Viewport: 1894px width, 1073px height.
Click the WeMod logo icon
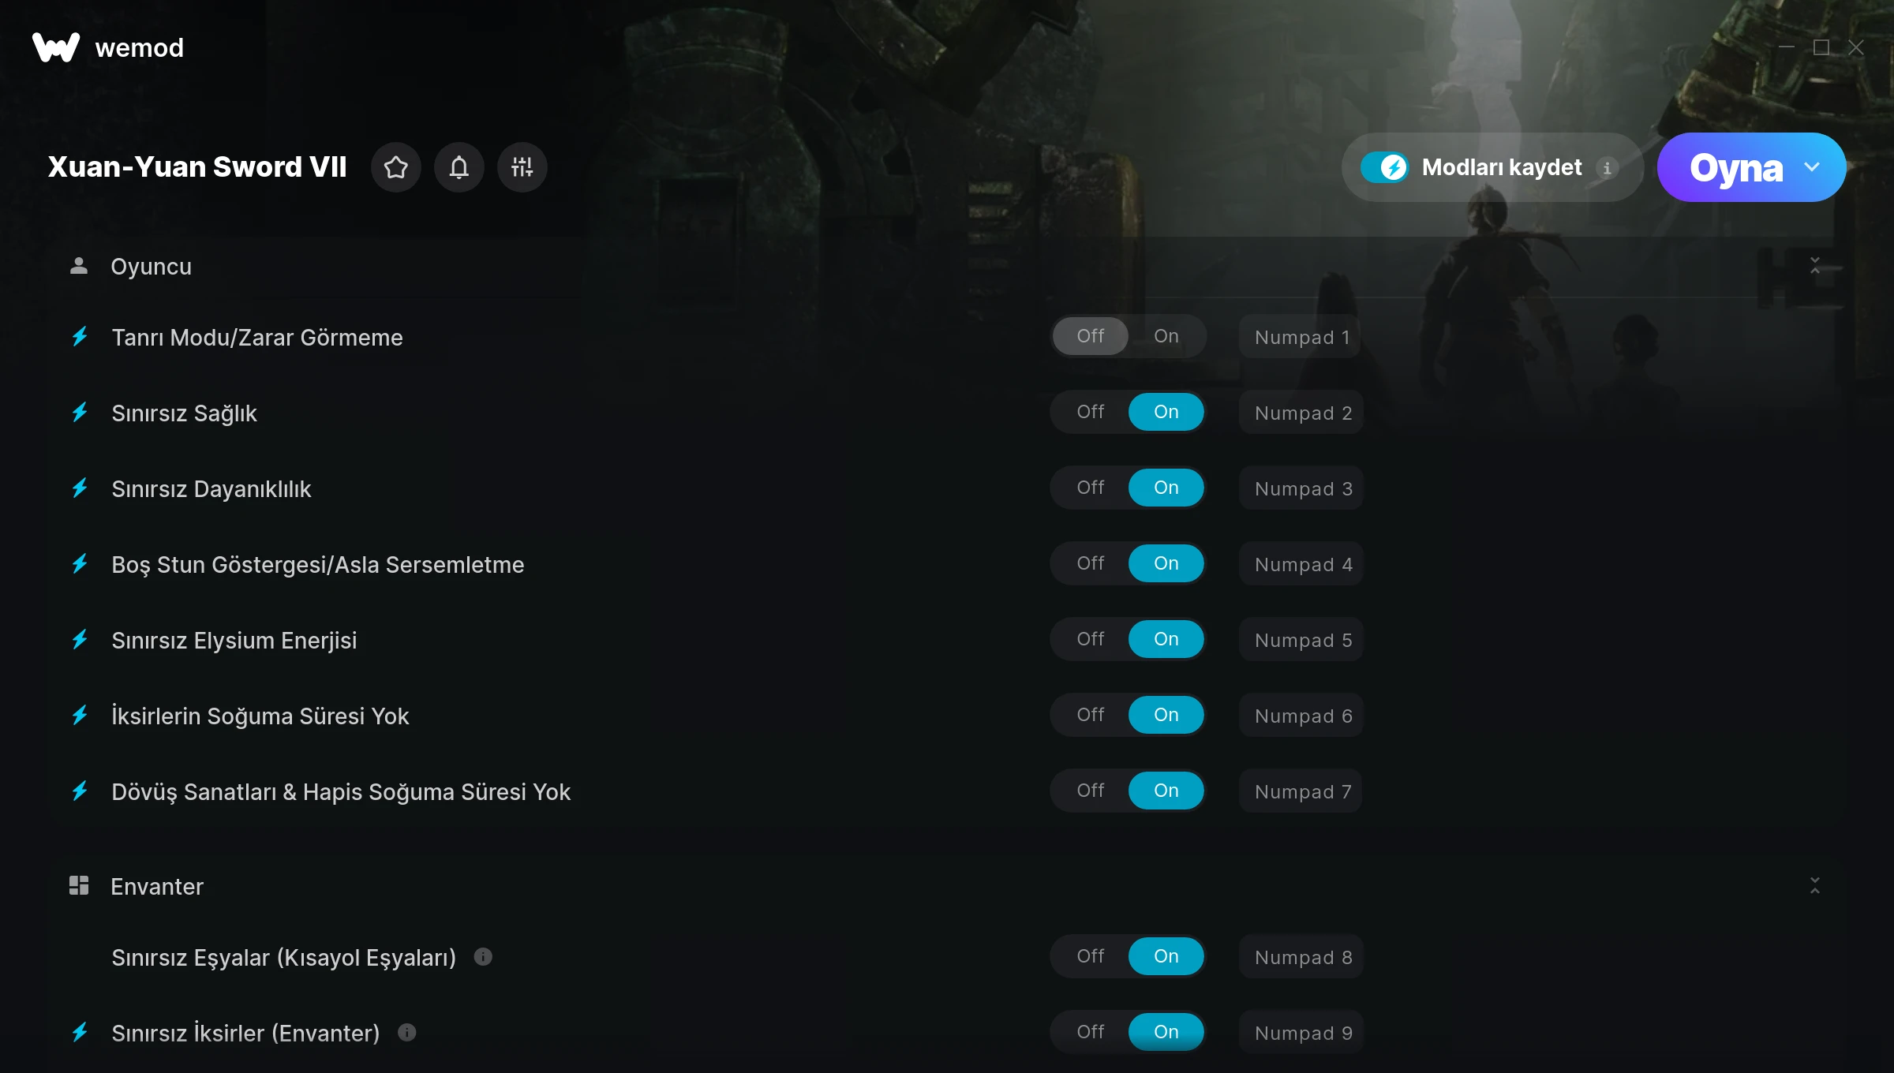tap(56, 47)
